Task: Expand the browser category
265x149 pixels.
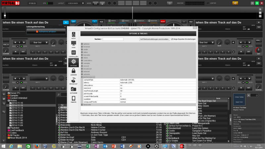Action: coord(82,47)
